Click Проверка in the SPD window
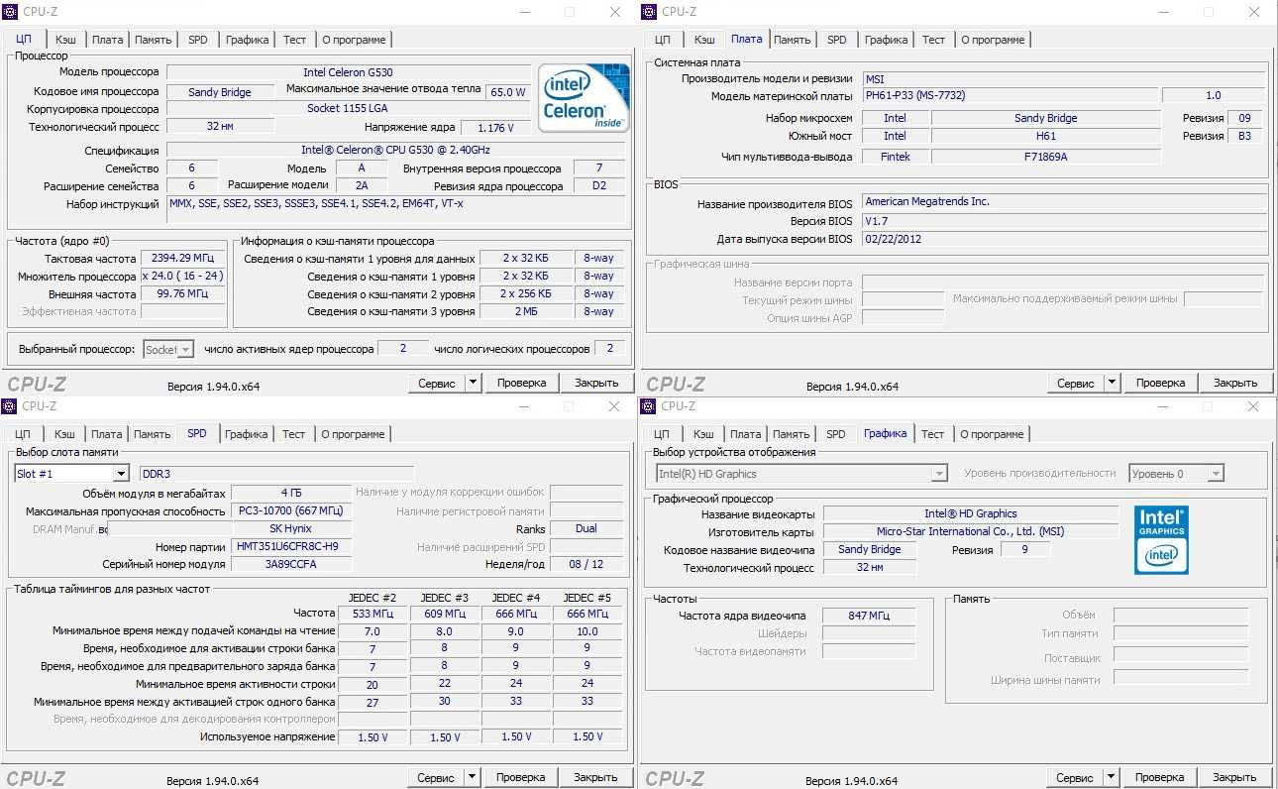 click(x=521, y=777)
